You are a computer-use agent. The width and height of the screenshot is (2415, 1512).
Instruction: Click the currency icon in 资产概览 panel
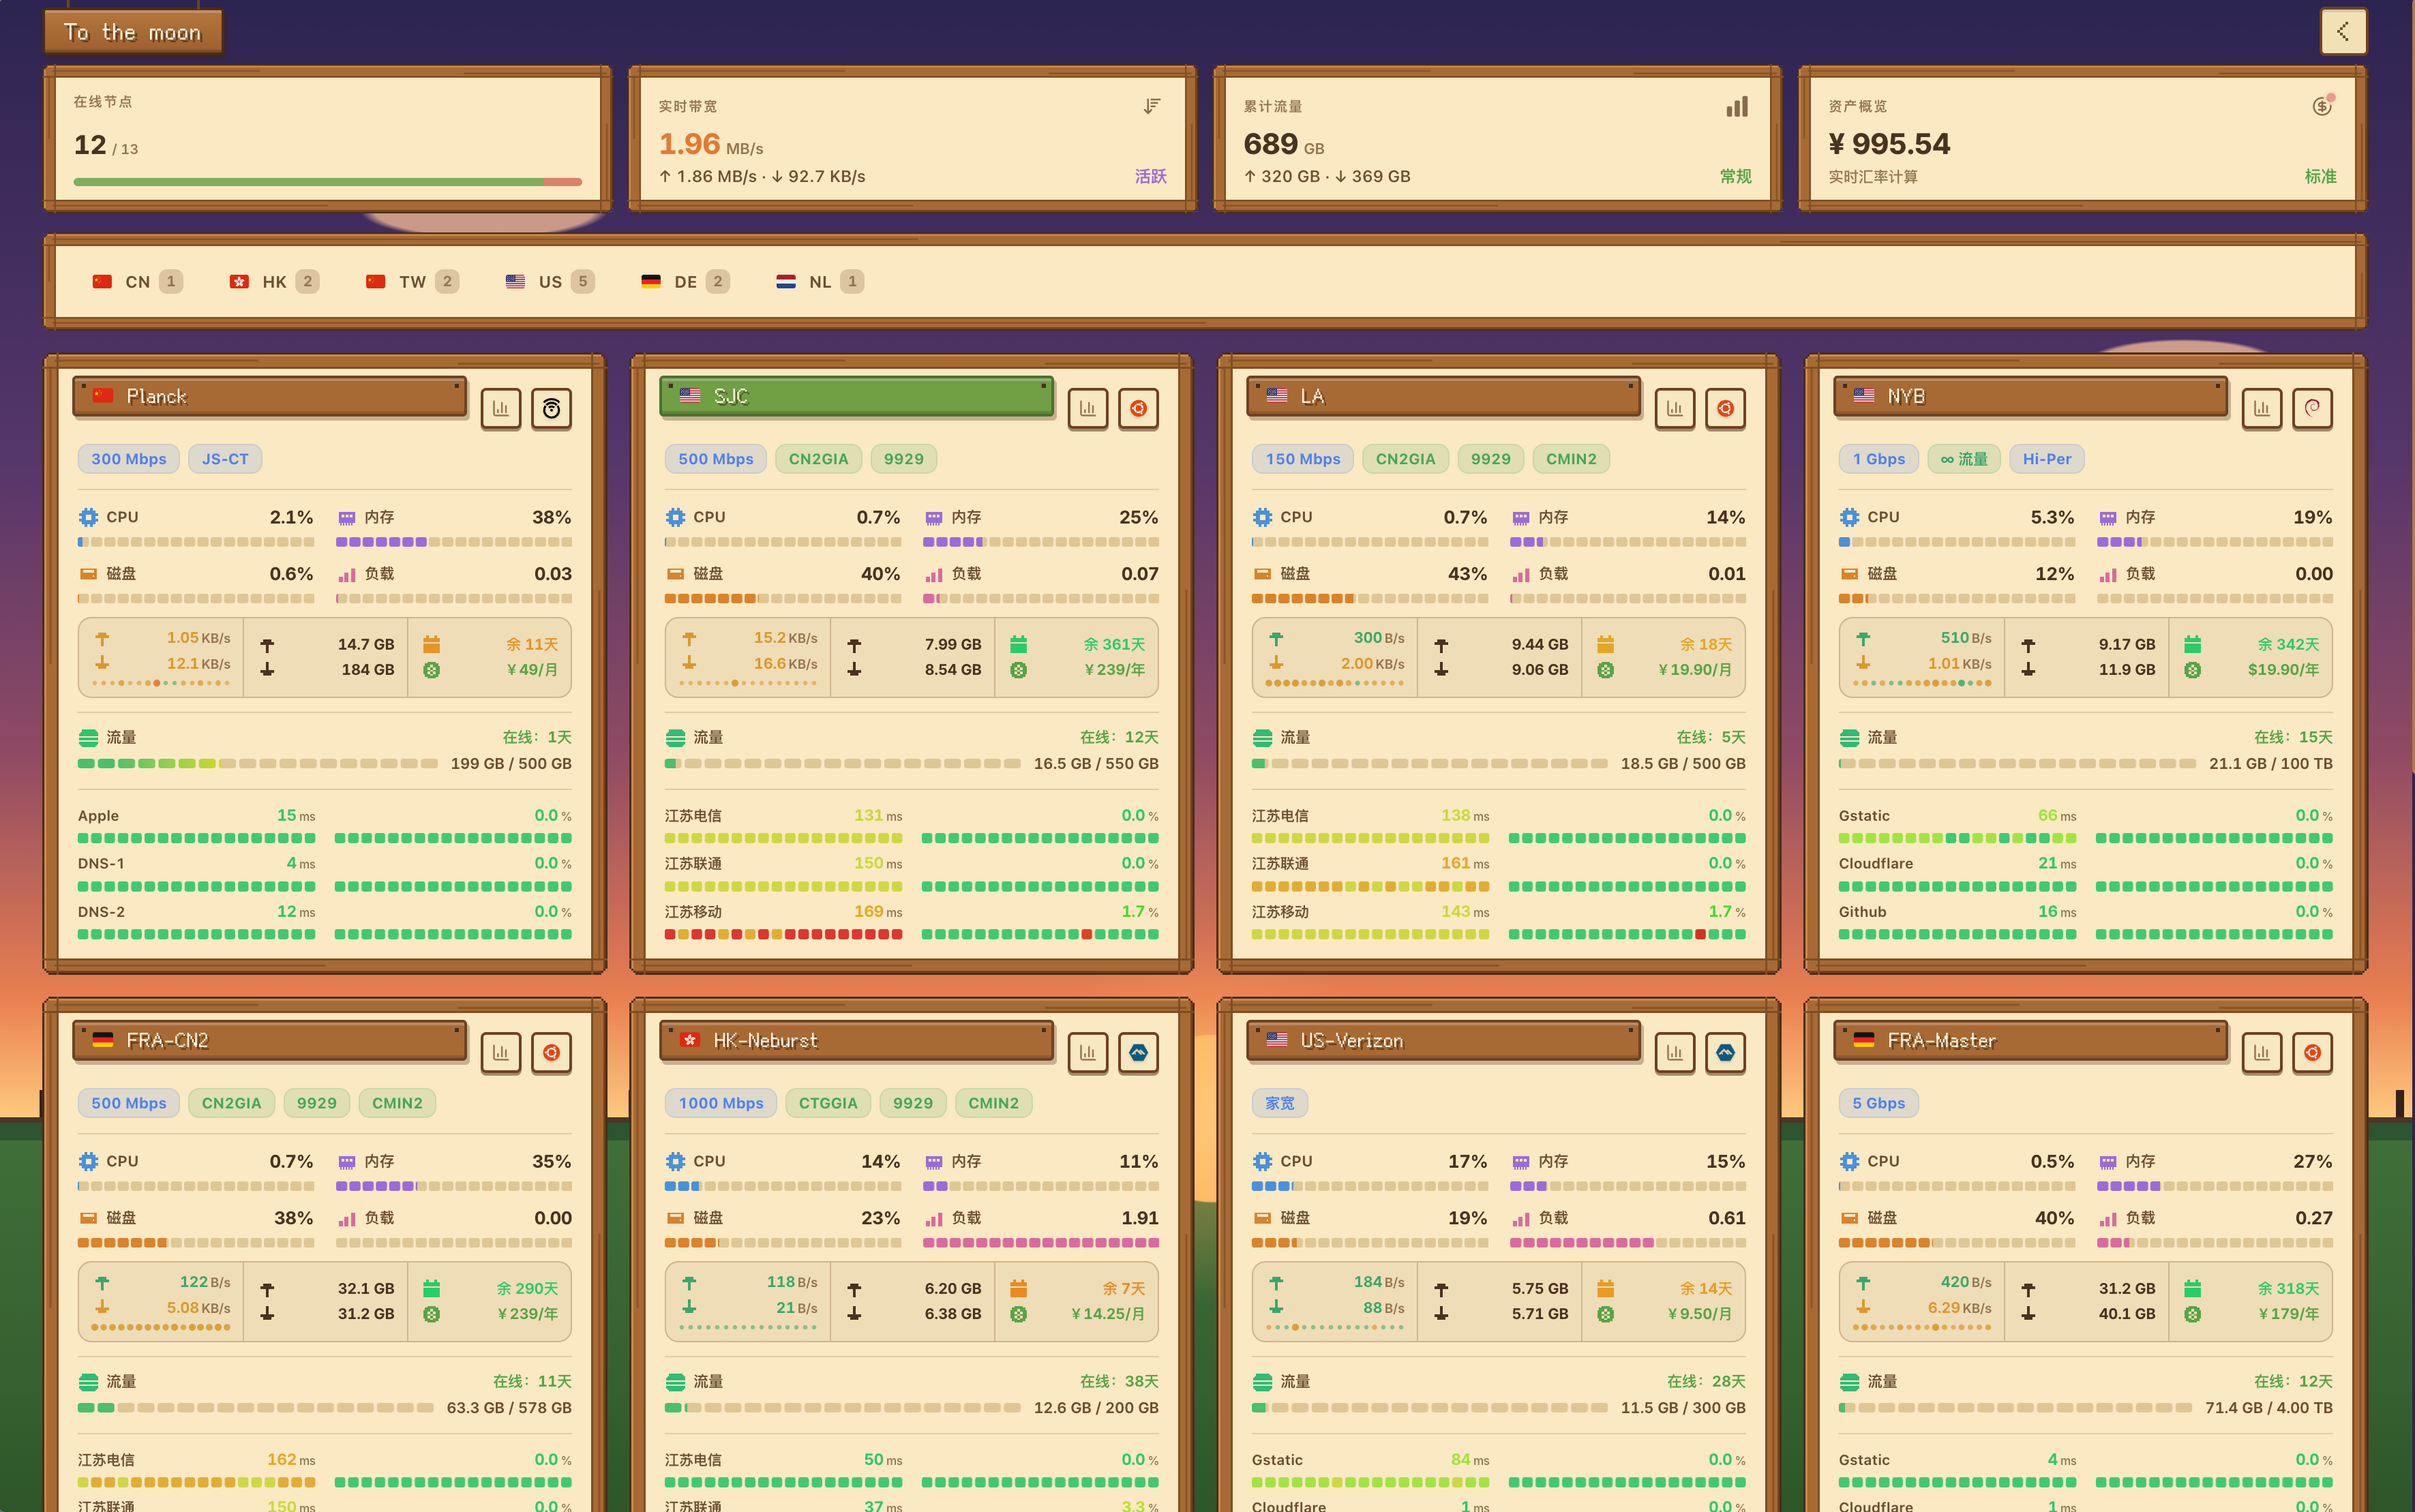(x=2323, y=105)
